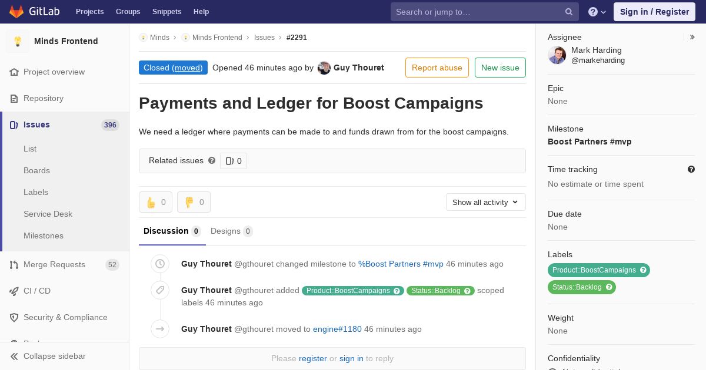This screenshot has height=370, width=706.
Task: Click the Mark Harding assignee name
Action: (x=597, y=50)
